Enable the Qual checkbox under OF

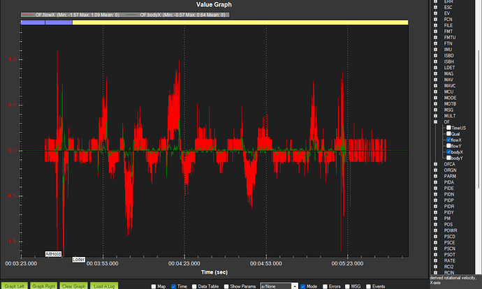pyautogui.click(x=448, y=133)
